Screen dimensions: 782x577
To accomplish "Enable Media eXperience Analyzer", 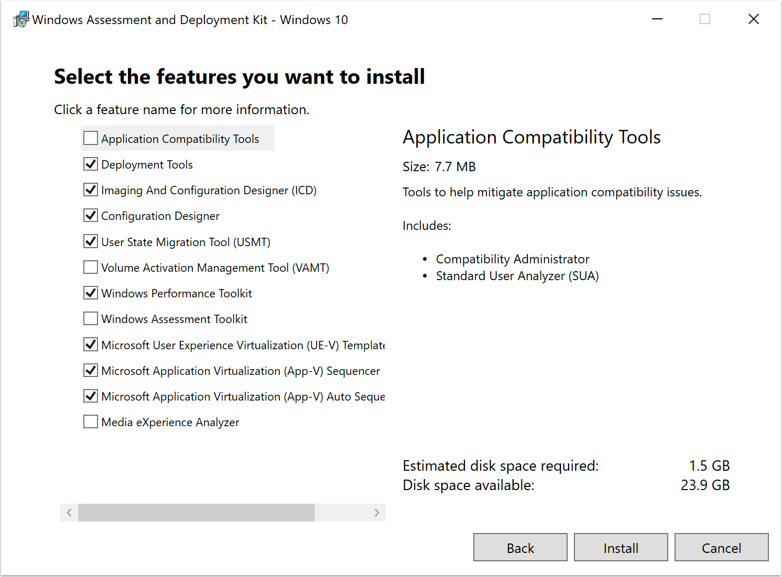I will [90, 421].
